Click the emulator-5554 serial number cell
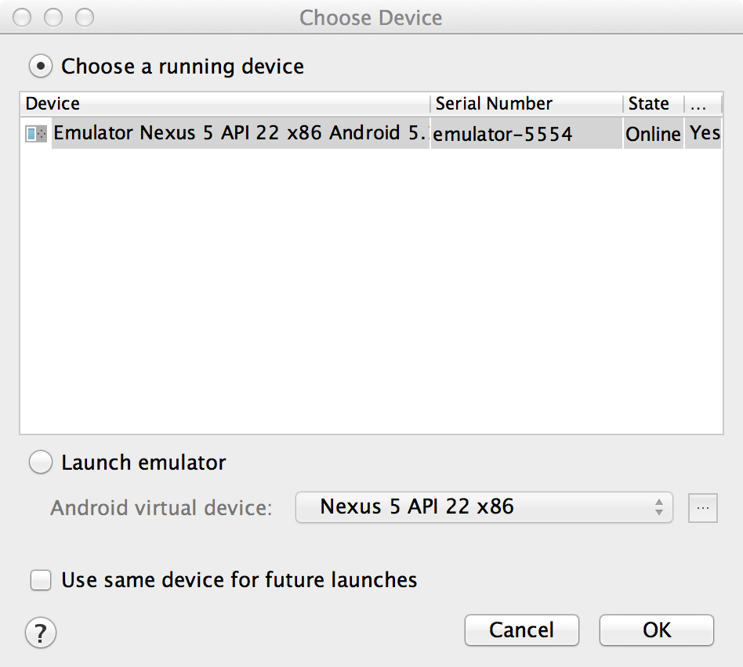Viewport: 743px width, 667px height. [503, 134]
